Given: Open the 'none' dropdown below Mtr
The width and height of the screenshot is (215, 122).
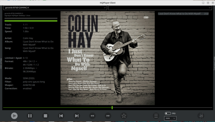Looking at the screenshot, I should tap(170, 118).
